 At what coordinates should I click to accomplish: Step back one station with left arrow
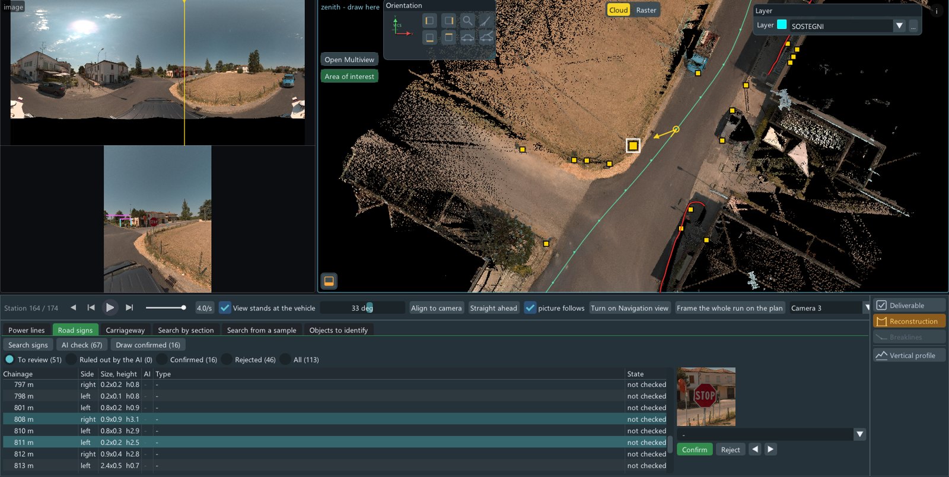(73, 308)
